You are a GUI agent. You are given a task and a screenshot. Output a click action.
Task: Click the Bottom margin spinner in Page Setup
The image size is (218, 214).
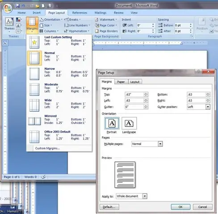click(x=208, y=95)
